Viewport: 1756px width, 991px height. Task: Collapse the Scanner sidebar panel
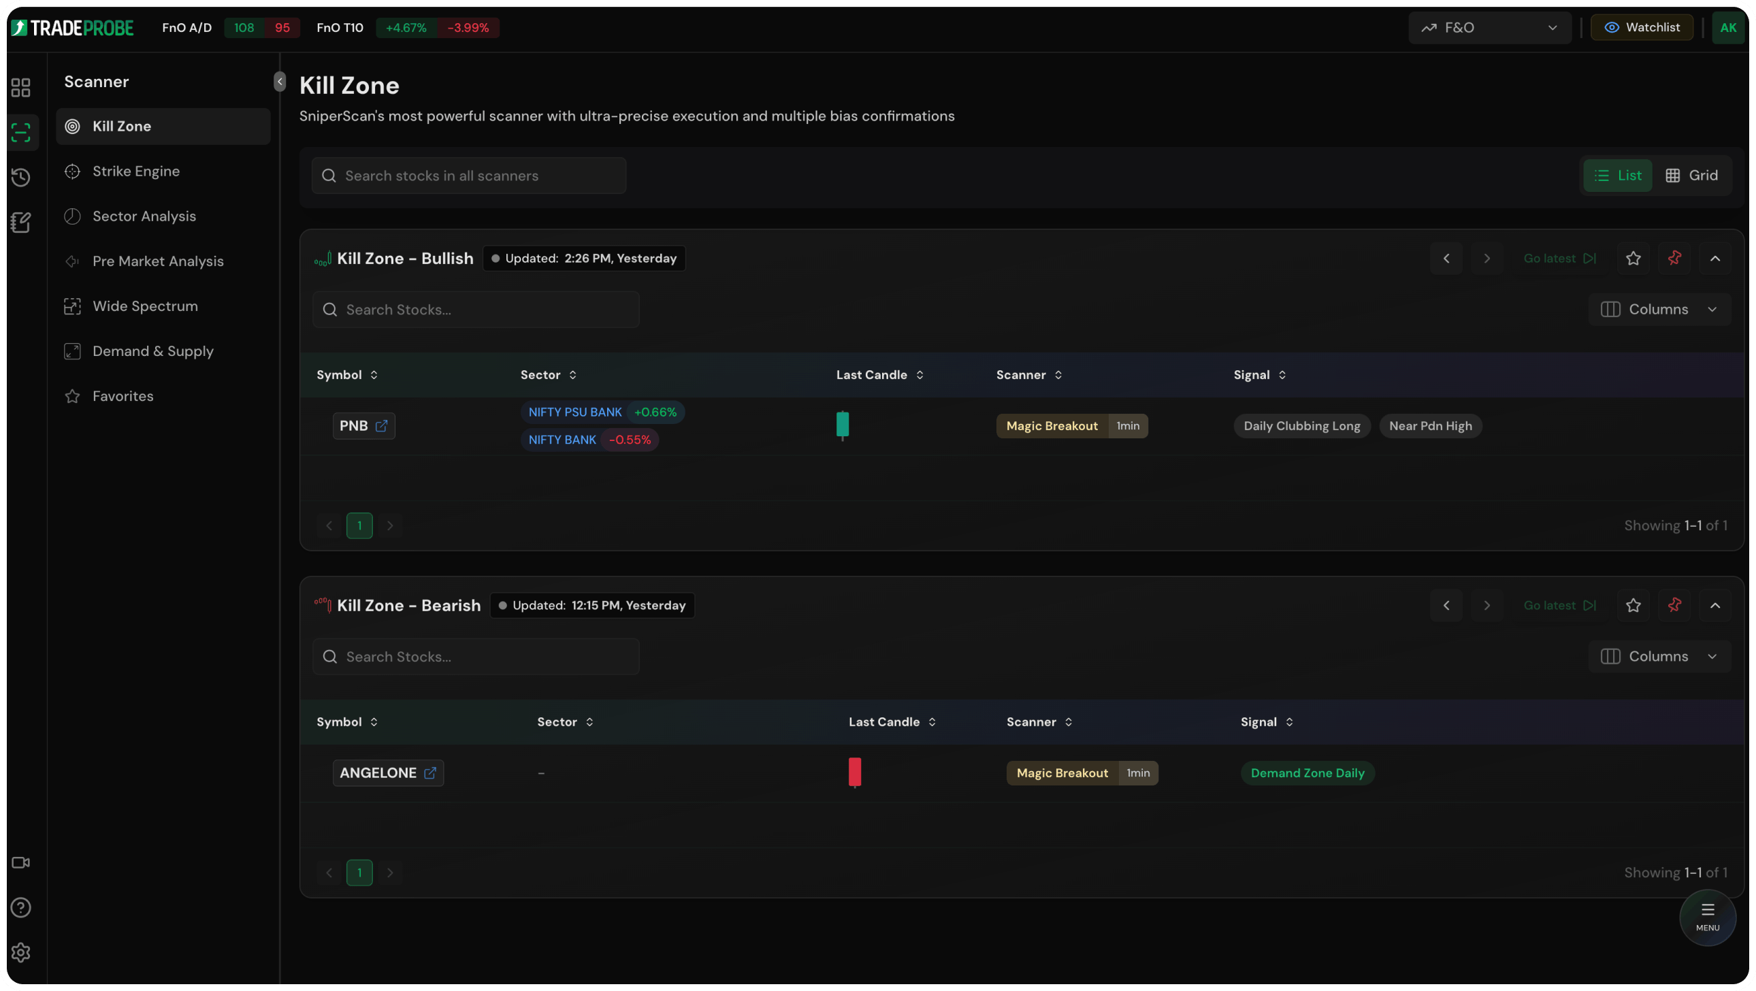tap(280, 81)
